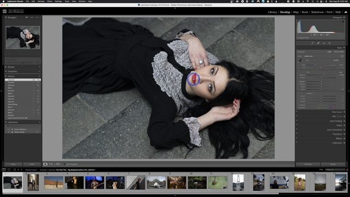This screenshot has width=350, height=197.
Task: Select the Red Eye Correction tool
Action: click(324, 43)
